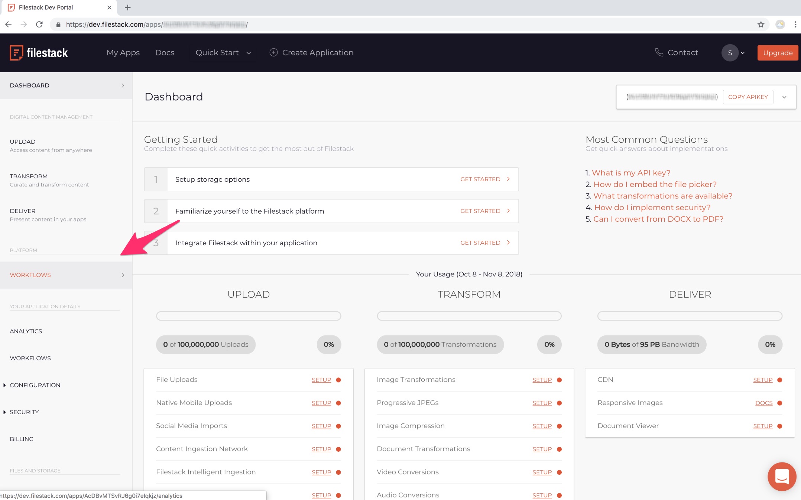Image resolution: width=801 pixels, height=500 pixels.
Task: Open 'What transformations are available?' link
Action: point(663,196)
